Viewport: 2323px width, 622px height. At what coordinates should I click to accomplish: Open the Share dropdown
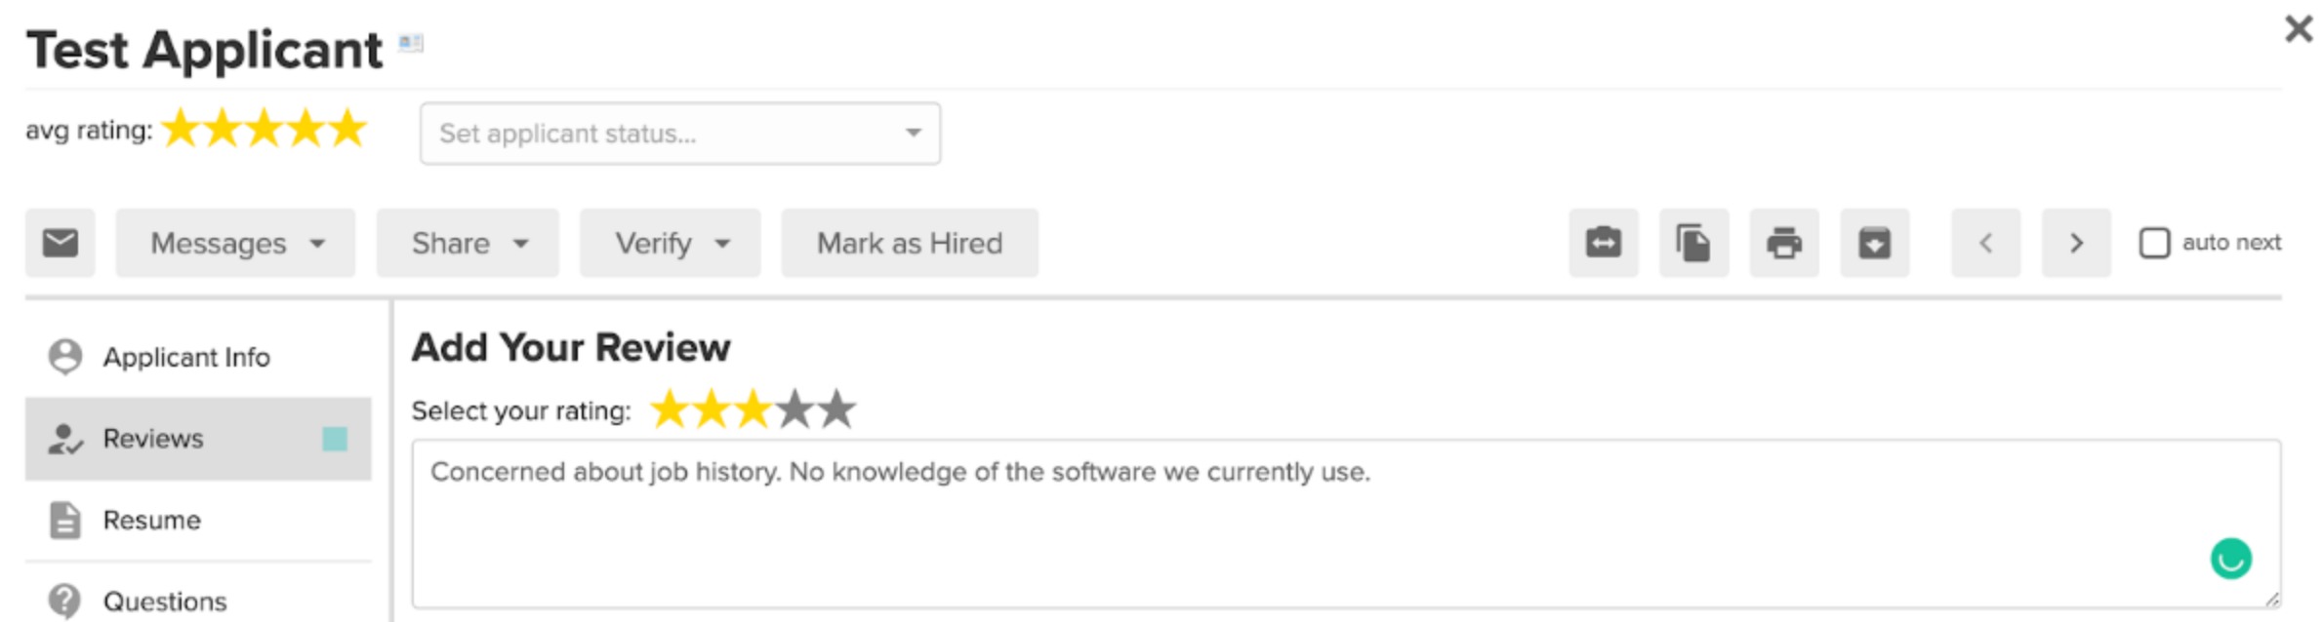(x=467, y=243)
